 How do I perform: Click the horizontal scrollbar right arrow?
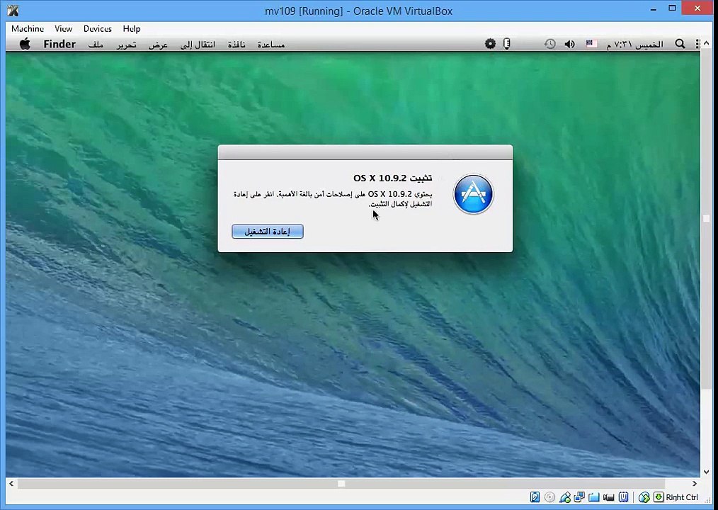[x=695, y=483]
